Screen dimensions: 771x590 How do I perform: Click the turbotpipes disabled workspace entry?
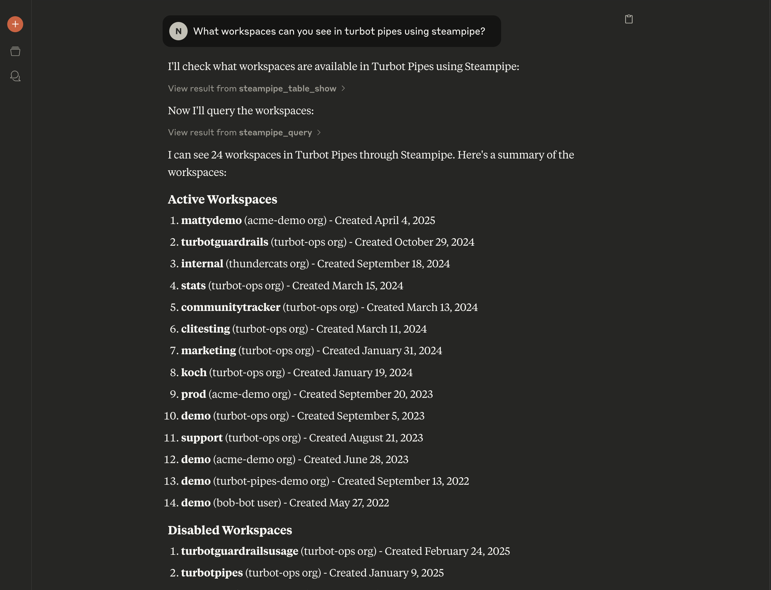[212, 573]
